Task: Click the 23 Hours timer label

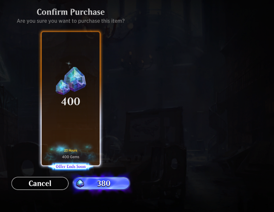Action: pos(71,150)
